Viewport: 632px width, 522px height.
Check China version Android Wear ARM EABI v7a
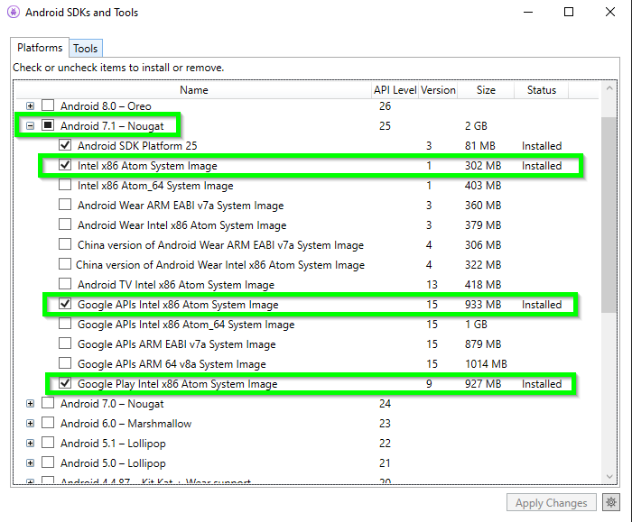(65, 244)
